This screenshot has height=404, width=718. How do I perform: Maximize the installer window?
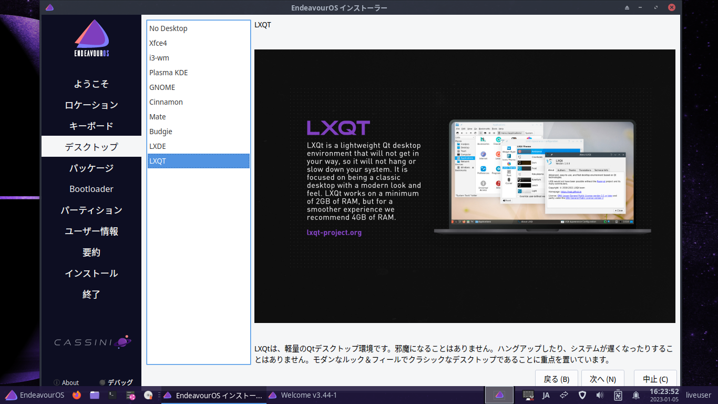655,8
